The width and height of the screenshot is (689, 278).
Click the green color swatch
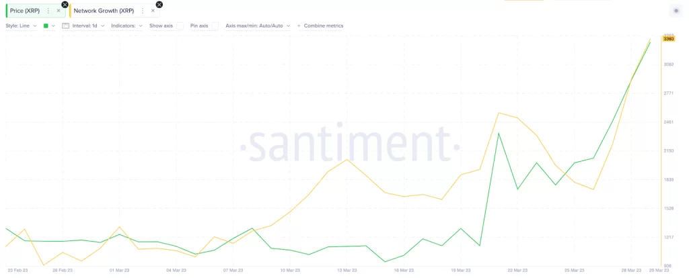pos(46,26)
